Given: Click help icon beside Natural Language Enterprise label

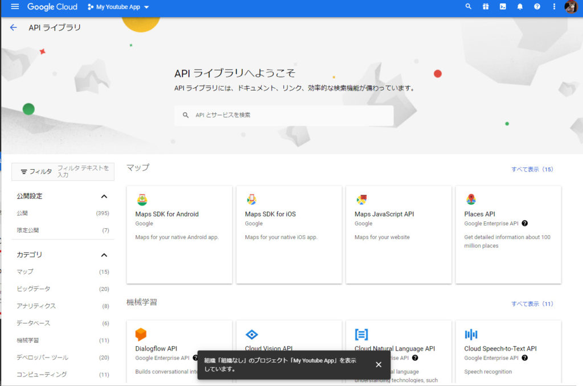Looking at the screenshot, I should coord(415,358).
